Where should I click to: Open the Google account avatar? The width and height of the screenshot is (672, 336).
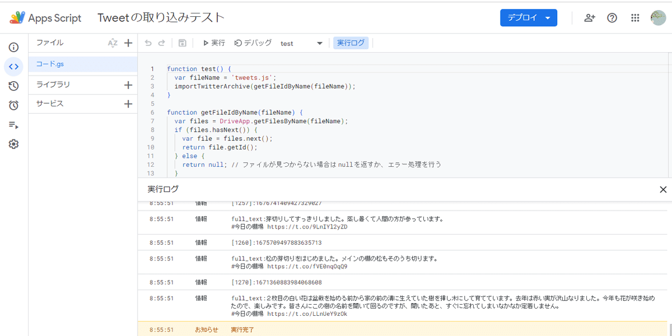pos(658,18)
